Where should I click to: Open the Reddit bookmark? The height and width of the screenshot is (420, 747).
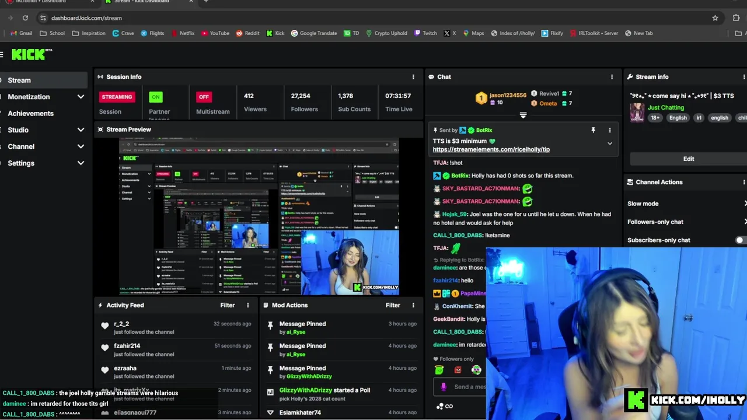[x=247, y=33]
